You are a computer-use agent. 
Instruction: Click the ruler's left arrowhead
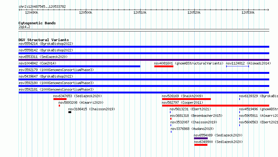pos(19,10)
